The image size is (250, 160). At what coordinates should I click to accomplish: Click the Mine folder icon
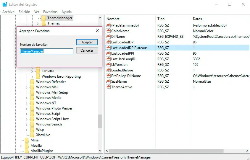tap(27, 140)
